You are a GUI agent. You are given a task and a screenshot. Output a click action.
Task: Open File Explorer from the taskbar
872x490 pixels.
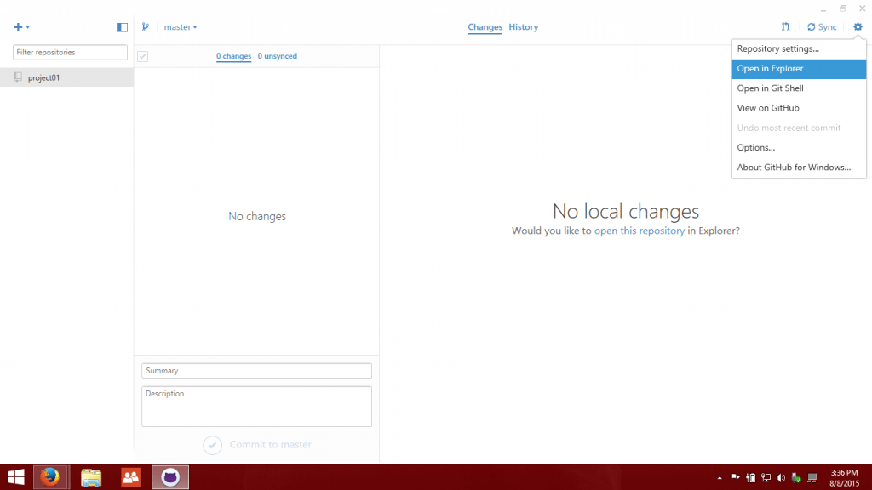click(91, 477)
